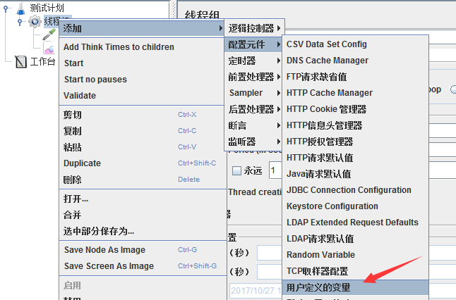Expand the 断言 submenu
The width and height of the screenshot is (456, 300).
(x=253, y=125)
